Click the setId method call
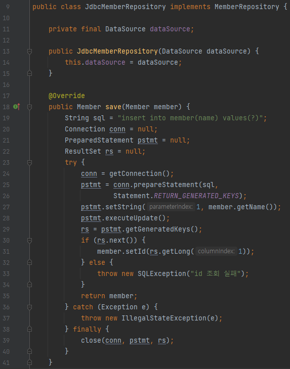 click(x=136, y=251)
